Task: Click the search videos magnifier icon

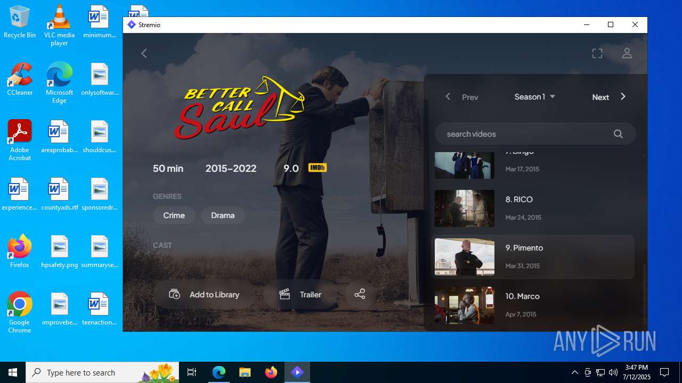Action: point(618,134)
